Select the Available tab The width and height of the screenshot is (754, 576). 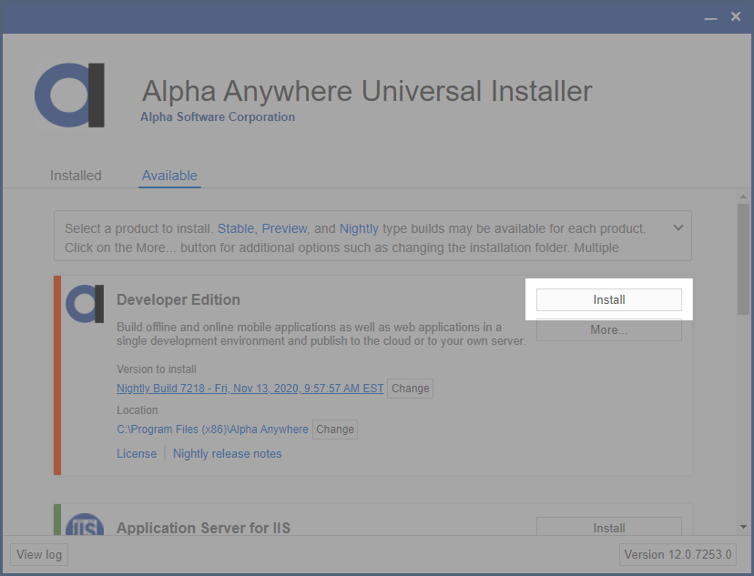click(169, 176)
